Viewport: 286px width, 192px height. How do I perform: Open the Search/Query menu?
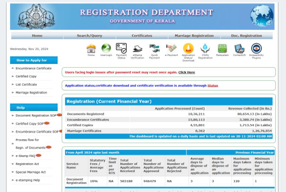(90, 35)
